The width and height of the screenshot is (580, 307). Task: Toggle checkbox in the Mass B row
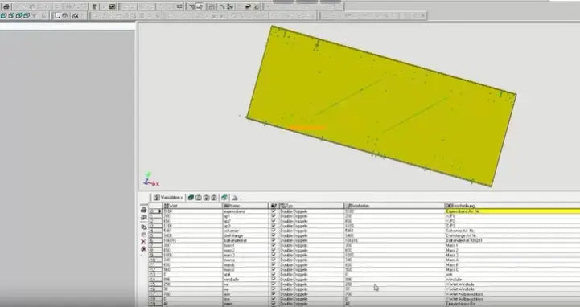[x=274, y=265]
